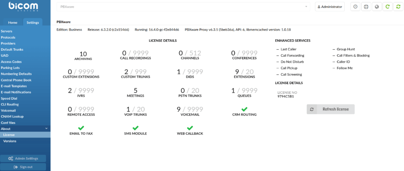Screen dimensions: 404x171
Task: Click the clock icon in top toolbar
Action: tap(355, 7)
